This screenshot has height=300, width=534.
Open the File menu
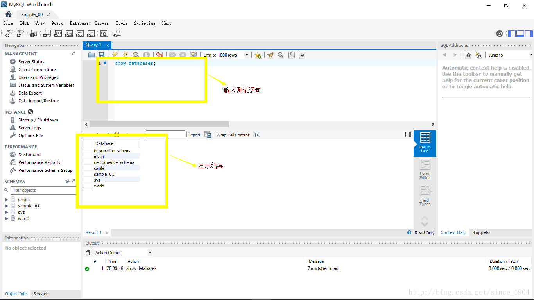click(8, 23)
